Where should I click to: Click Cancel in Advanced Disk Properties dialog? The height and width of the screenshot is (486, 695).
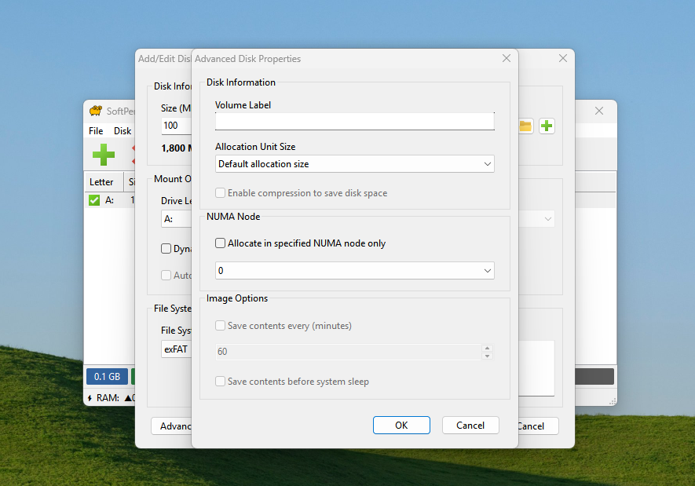[x=470, y=425]
